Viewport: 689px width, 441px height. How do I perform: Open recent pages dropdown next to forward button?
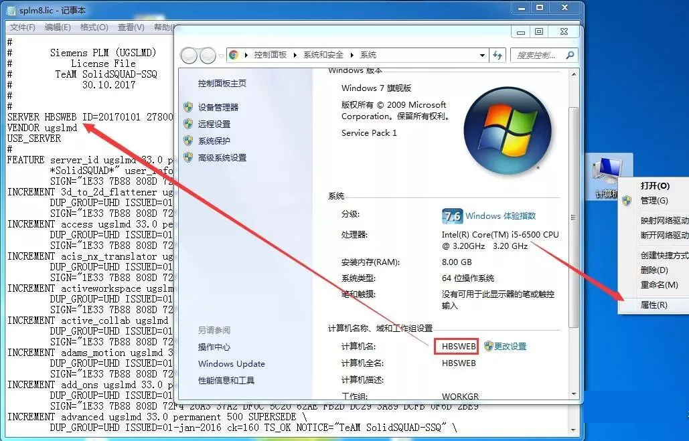221,56
